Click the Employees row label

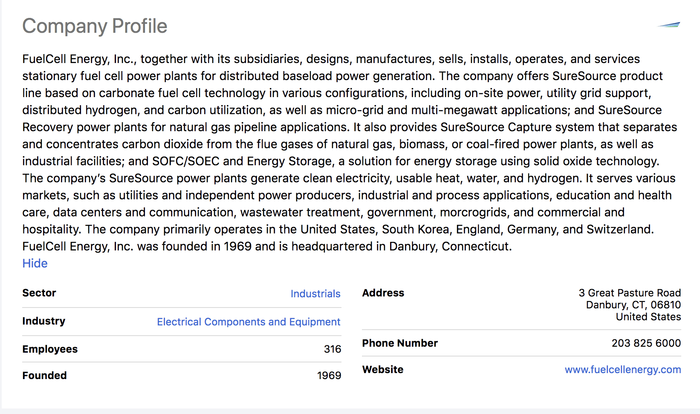pos(50,349)
